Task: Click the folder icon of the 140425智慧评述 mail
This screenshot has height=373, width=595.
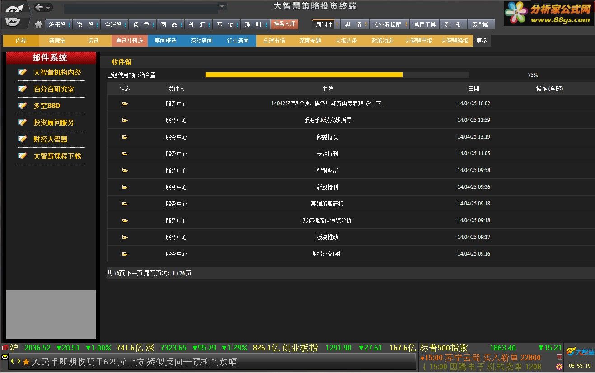Action: coord(125,103)
